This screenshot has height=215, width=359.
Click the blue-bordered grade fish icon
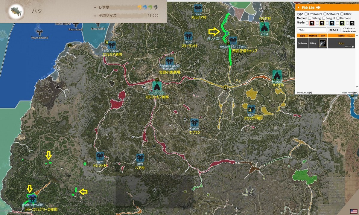pyautogui.click(x=332, y=23)
